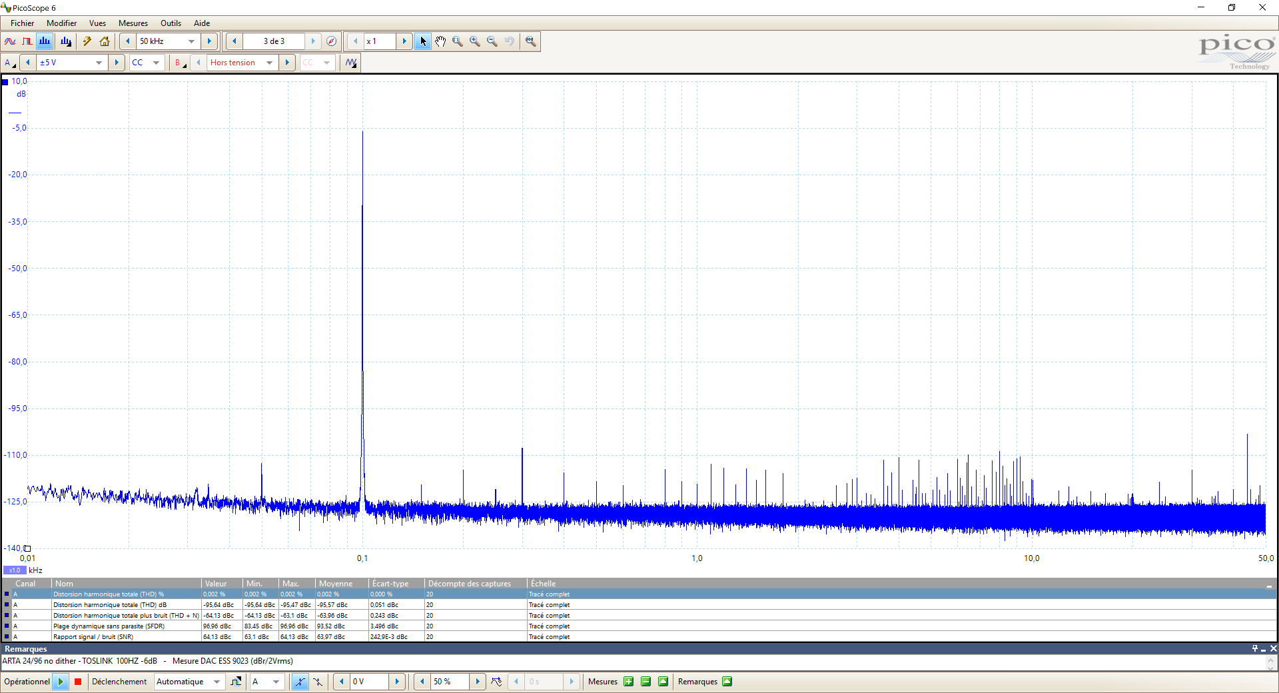Image resolution: width=1279 pixels, height=693 pixels.
Task: Click the pre-trigger 50 % field
Action: point(450,682)
